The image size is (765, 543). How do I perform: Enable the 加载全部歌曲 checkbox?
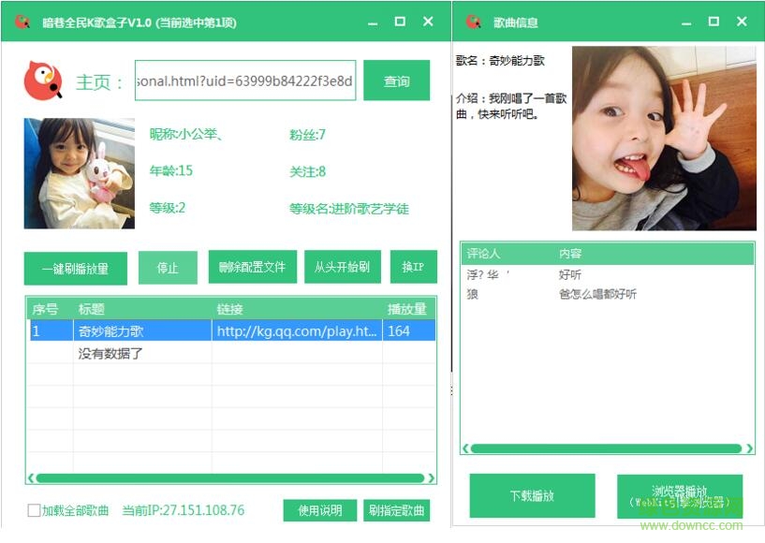[x=34, y=510]
